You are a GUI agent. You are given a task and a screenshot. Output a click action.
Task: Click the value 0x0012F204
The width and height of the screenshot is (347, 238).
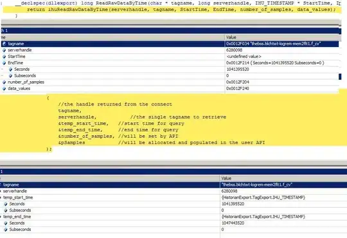pyautogui.click(x=238, y=82)
